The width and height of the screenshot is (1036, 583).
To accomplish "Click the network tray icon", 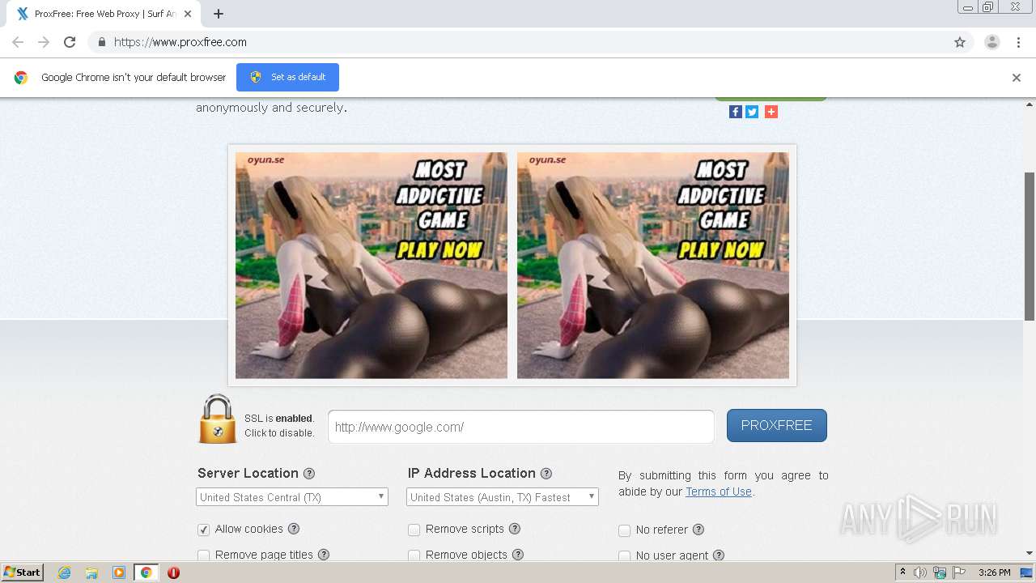I will tap(940, 572).
